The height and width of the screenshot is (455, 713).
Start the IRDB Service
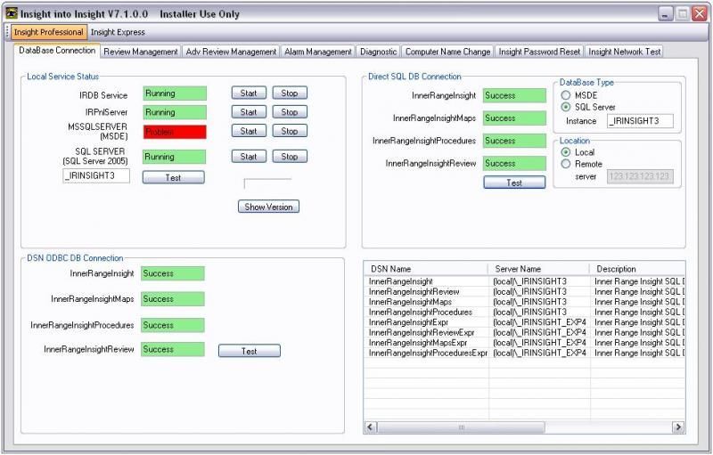coord(249,93)
